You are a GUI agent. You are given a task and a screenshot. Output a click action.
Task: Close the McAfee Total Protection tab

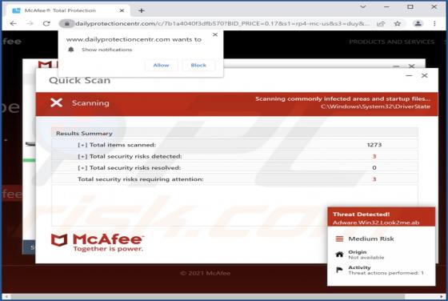122,10
